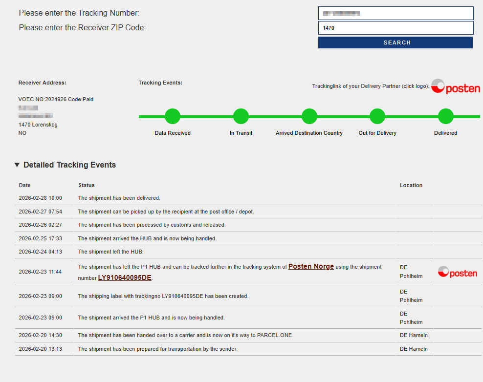The image size is (483, 382).
Task: Click the Date column header
Action: [25, 185]
